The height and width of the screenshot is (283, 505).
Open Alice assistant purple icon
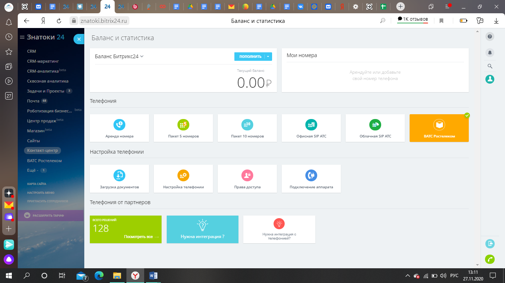(x=9, y=259)
